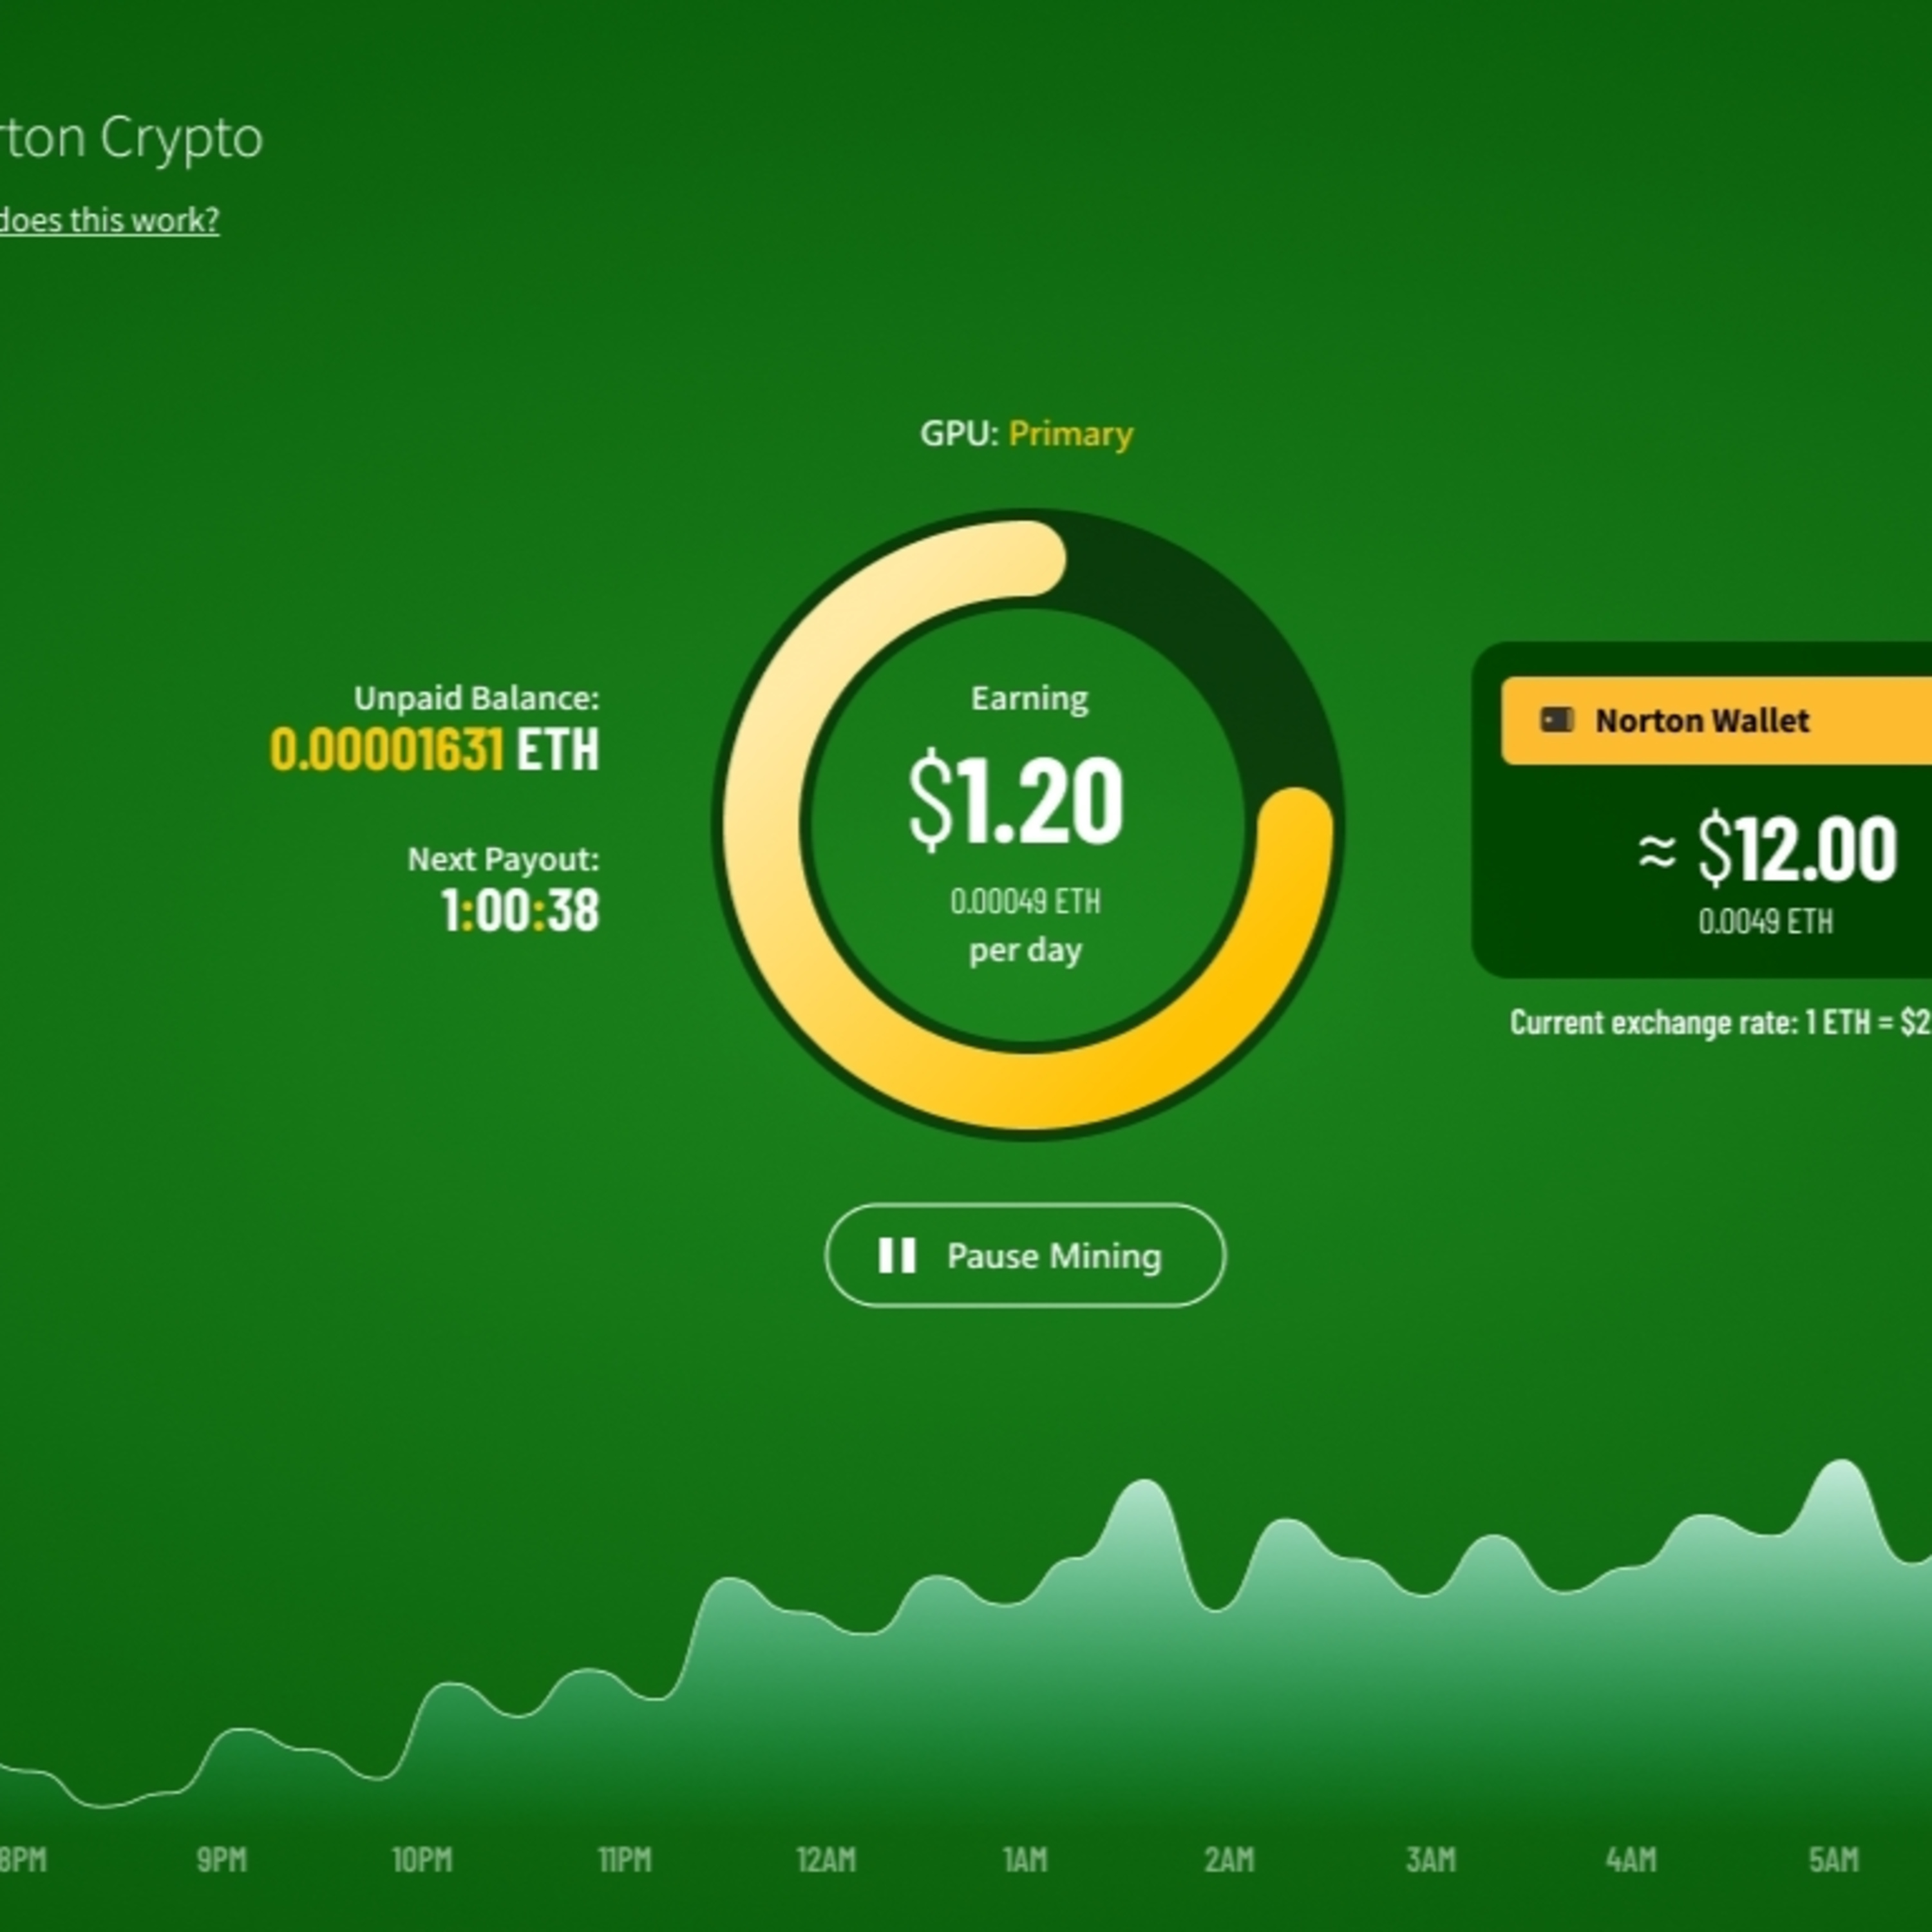
Task: Click the 0.0049 ETH wallet amount
Action: pyautogui.click(x=1766, y=921)
